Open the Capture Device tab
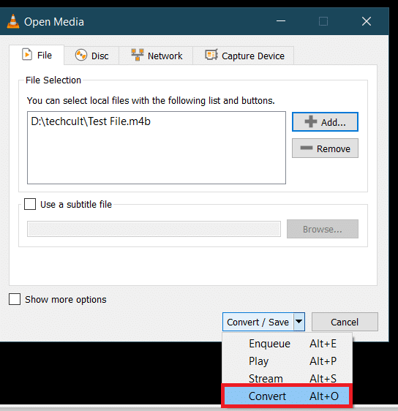Image resolution: width=398 pixels, height=411 pixels. click(244, 56)
